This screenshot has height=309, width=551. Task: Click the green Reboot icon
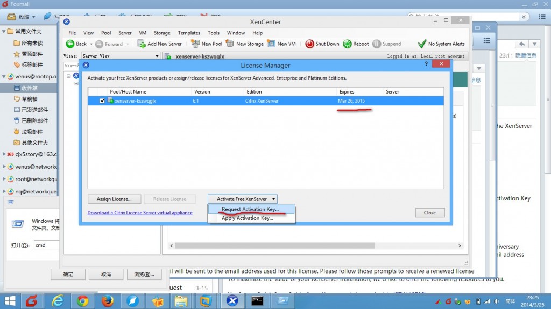click(347, 44)
